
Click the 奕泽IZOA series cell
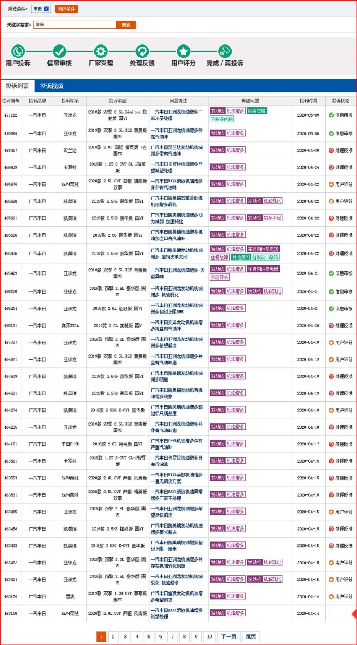70,325
